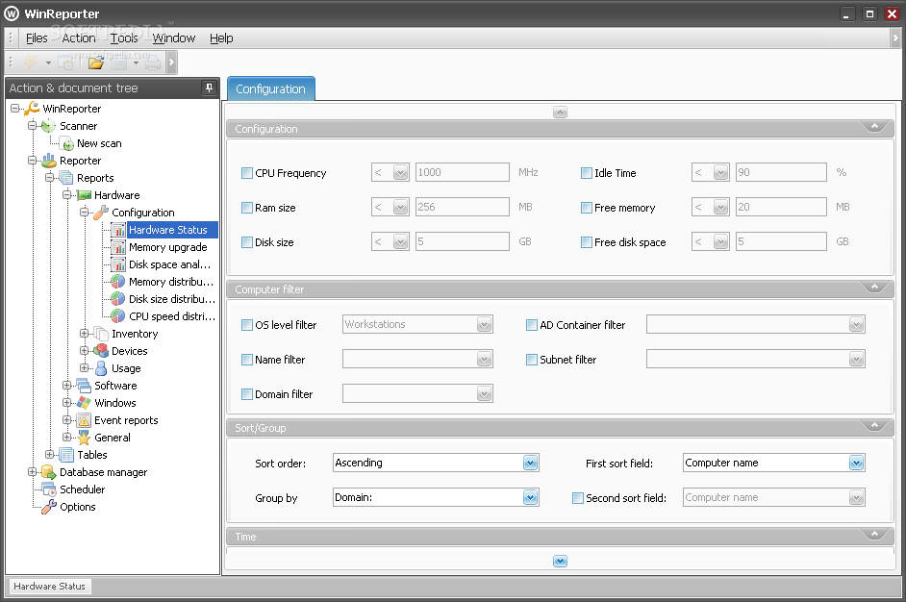This screenshot has height=602, width=906.
Task: Enable the Idle Time checkbox
Action: pyautogui.click(x=587, y=173)
